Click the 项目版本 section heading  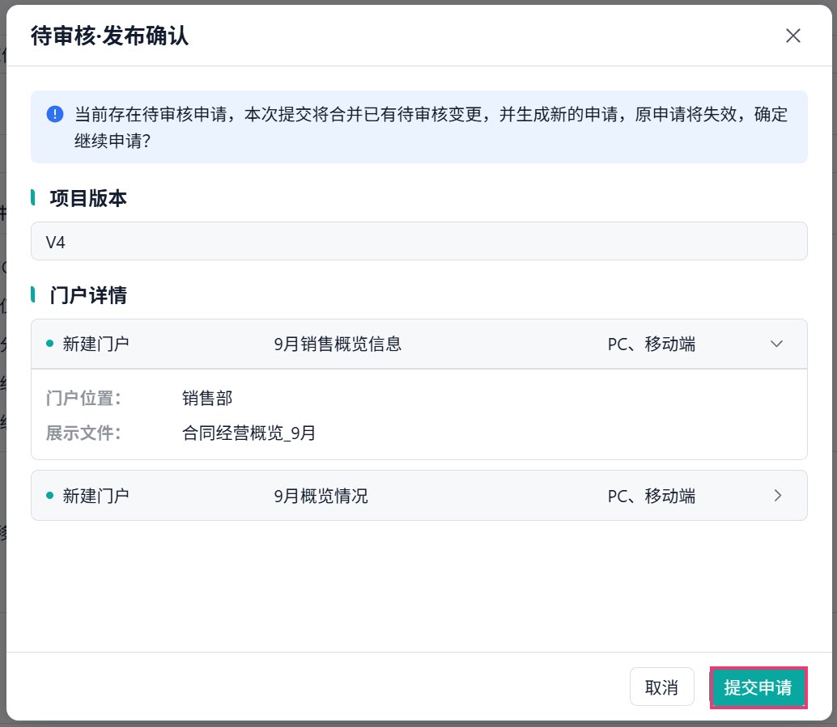[x=88, y=198]
